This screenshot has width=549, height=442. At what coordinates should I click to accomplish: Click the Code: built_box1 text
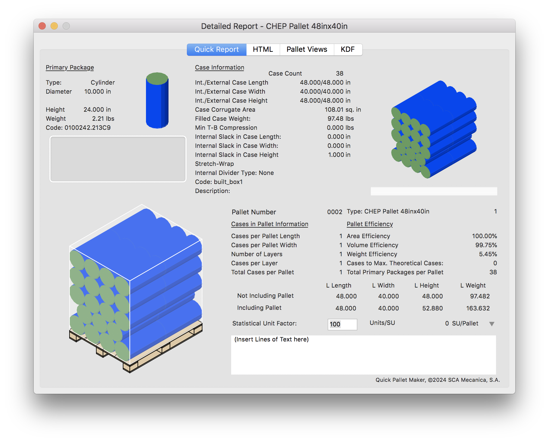[x=219, y=182]
